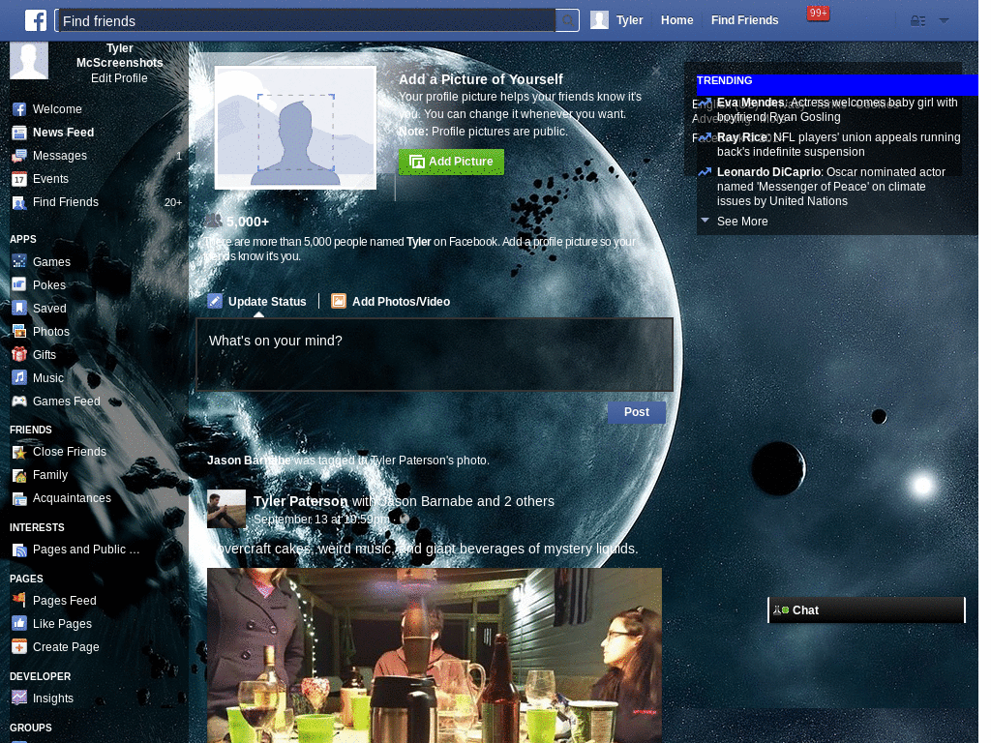Click the News Feed sidebar icon
991x743 pixels.
coord(19,133)
